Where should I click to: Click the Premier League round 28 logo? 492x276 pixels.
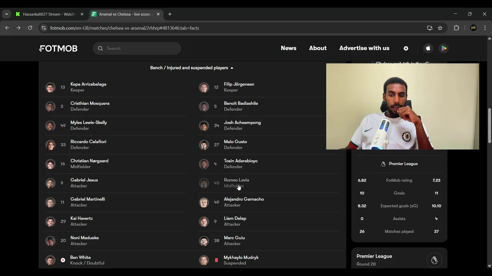[x=434, y=260]
